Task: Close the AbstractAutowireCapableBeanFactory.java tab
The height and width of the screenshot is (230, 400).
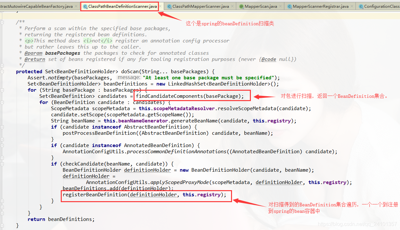Action: pyautogui.click(x=76, y=6)
